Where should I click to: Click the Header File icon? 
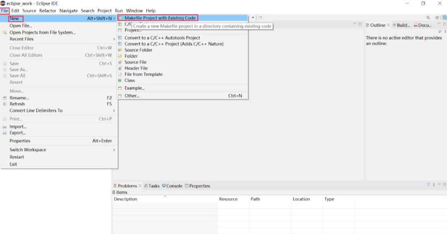[x=120, y=68]
